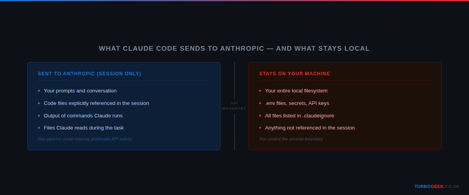The width and height of the screenshot is (469, 195).
Task: Click the 'API BOUNDARY' label
Action: (234, 106)
